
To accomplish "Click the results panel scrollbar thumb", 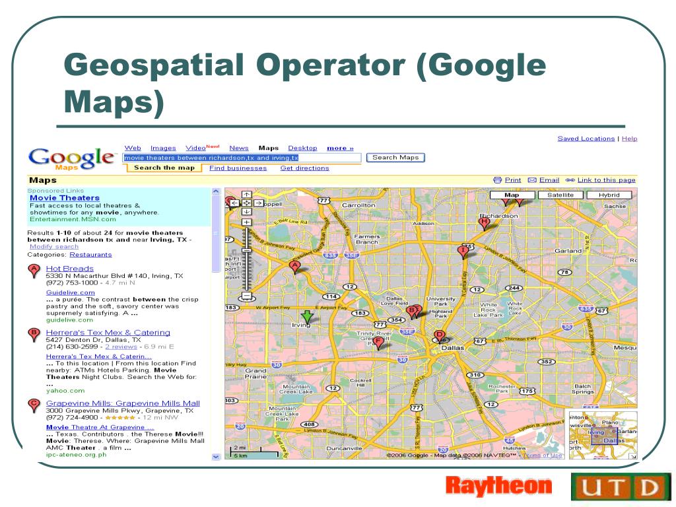I will (x=216, y=234).
